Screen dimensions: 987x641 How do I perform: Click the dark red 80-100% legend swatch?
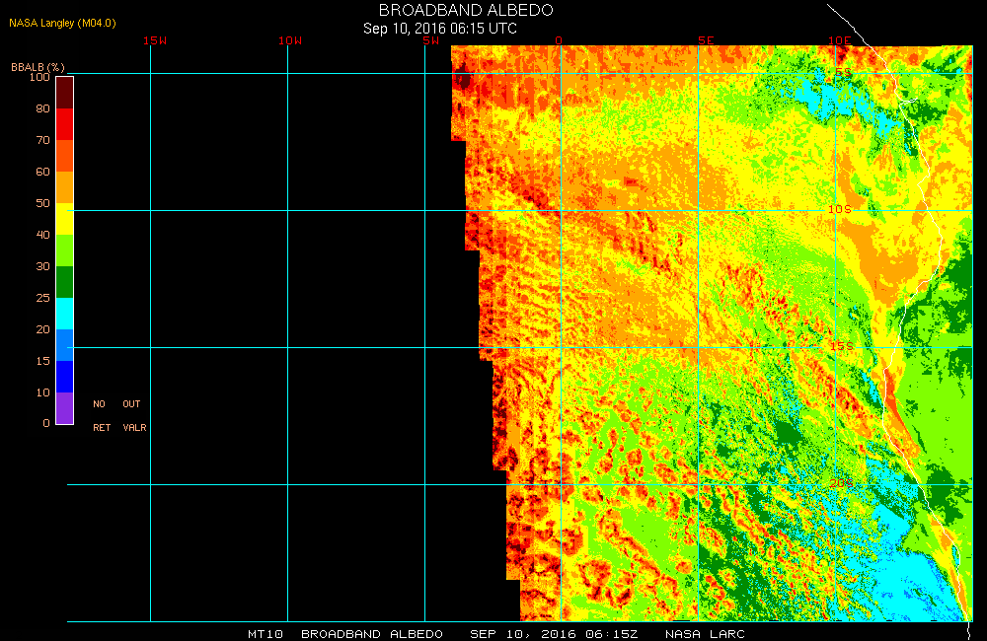tap(65, 93)
